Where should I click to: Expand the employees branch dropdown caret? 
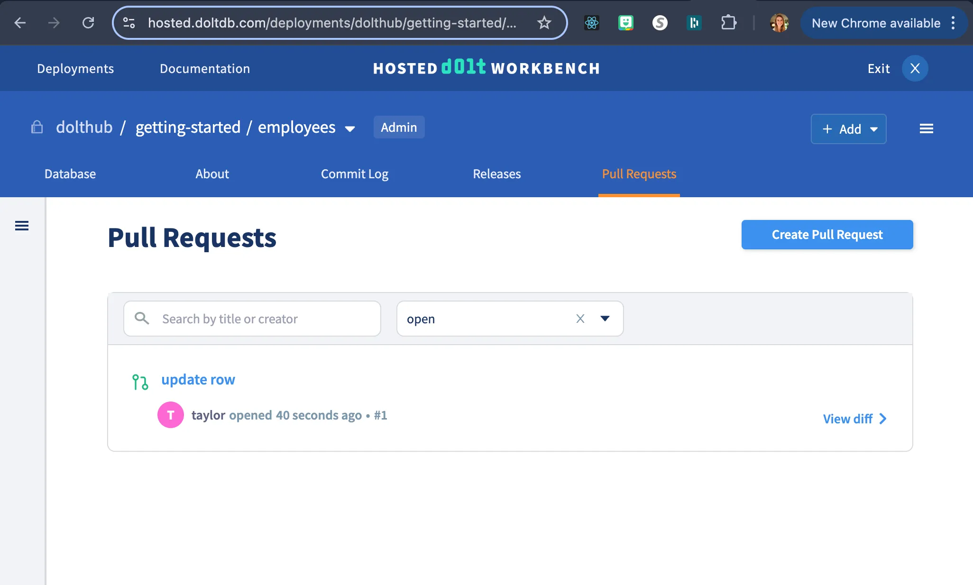pos(350,129)
